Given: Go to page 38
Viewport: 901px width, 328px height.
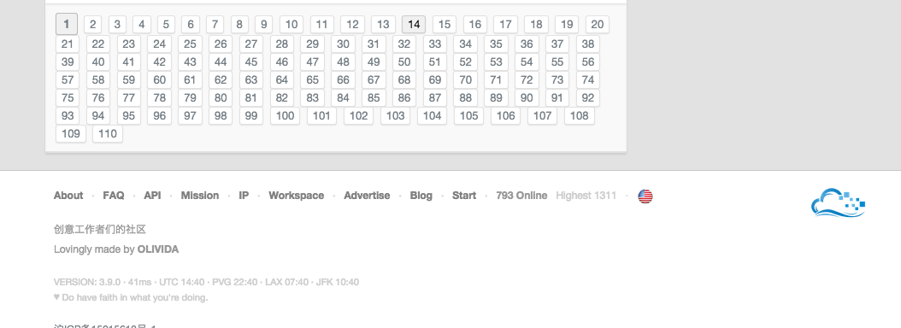Looking at the screenshot, I should pyautogui.click(x=588, y=44).
